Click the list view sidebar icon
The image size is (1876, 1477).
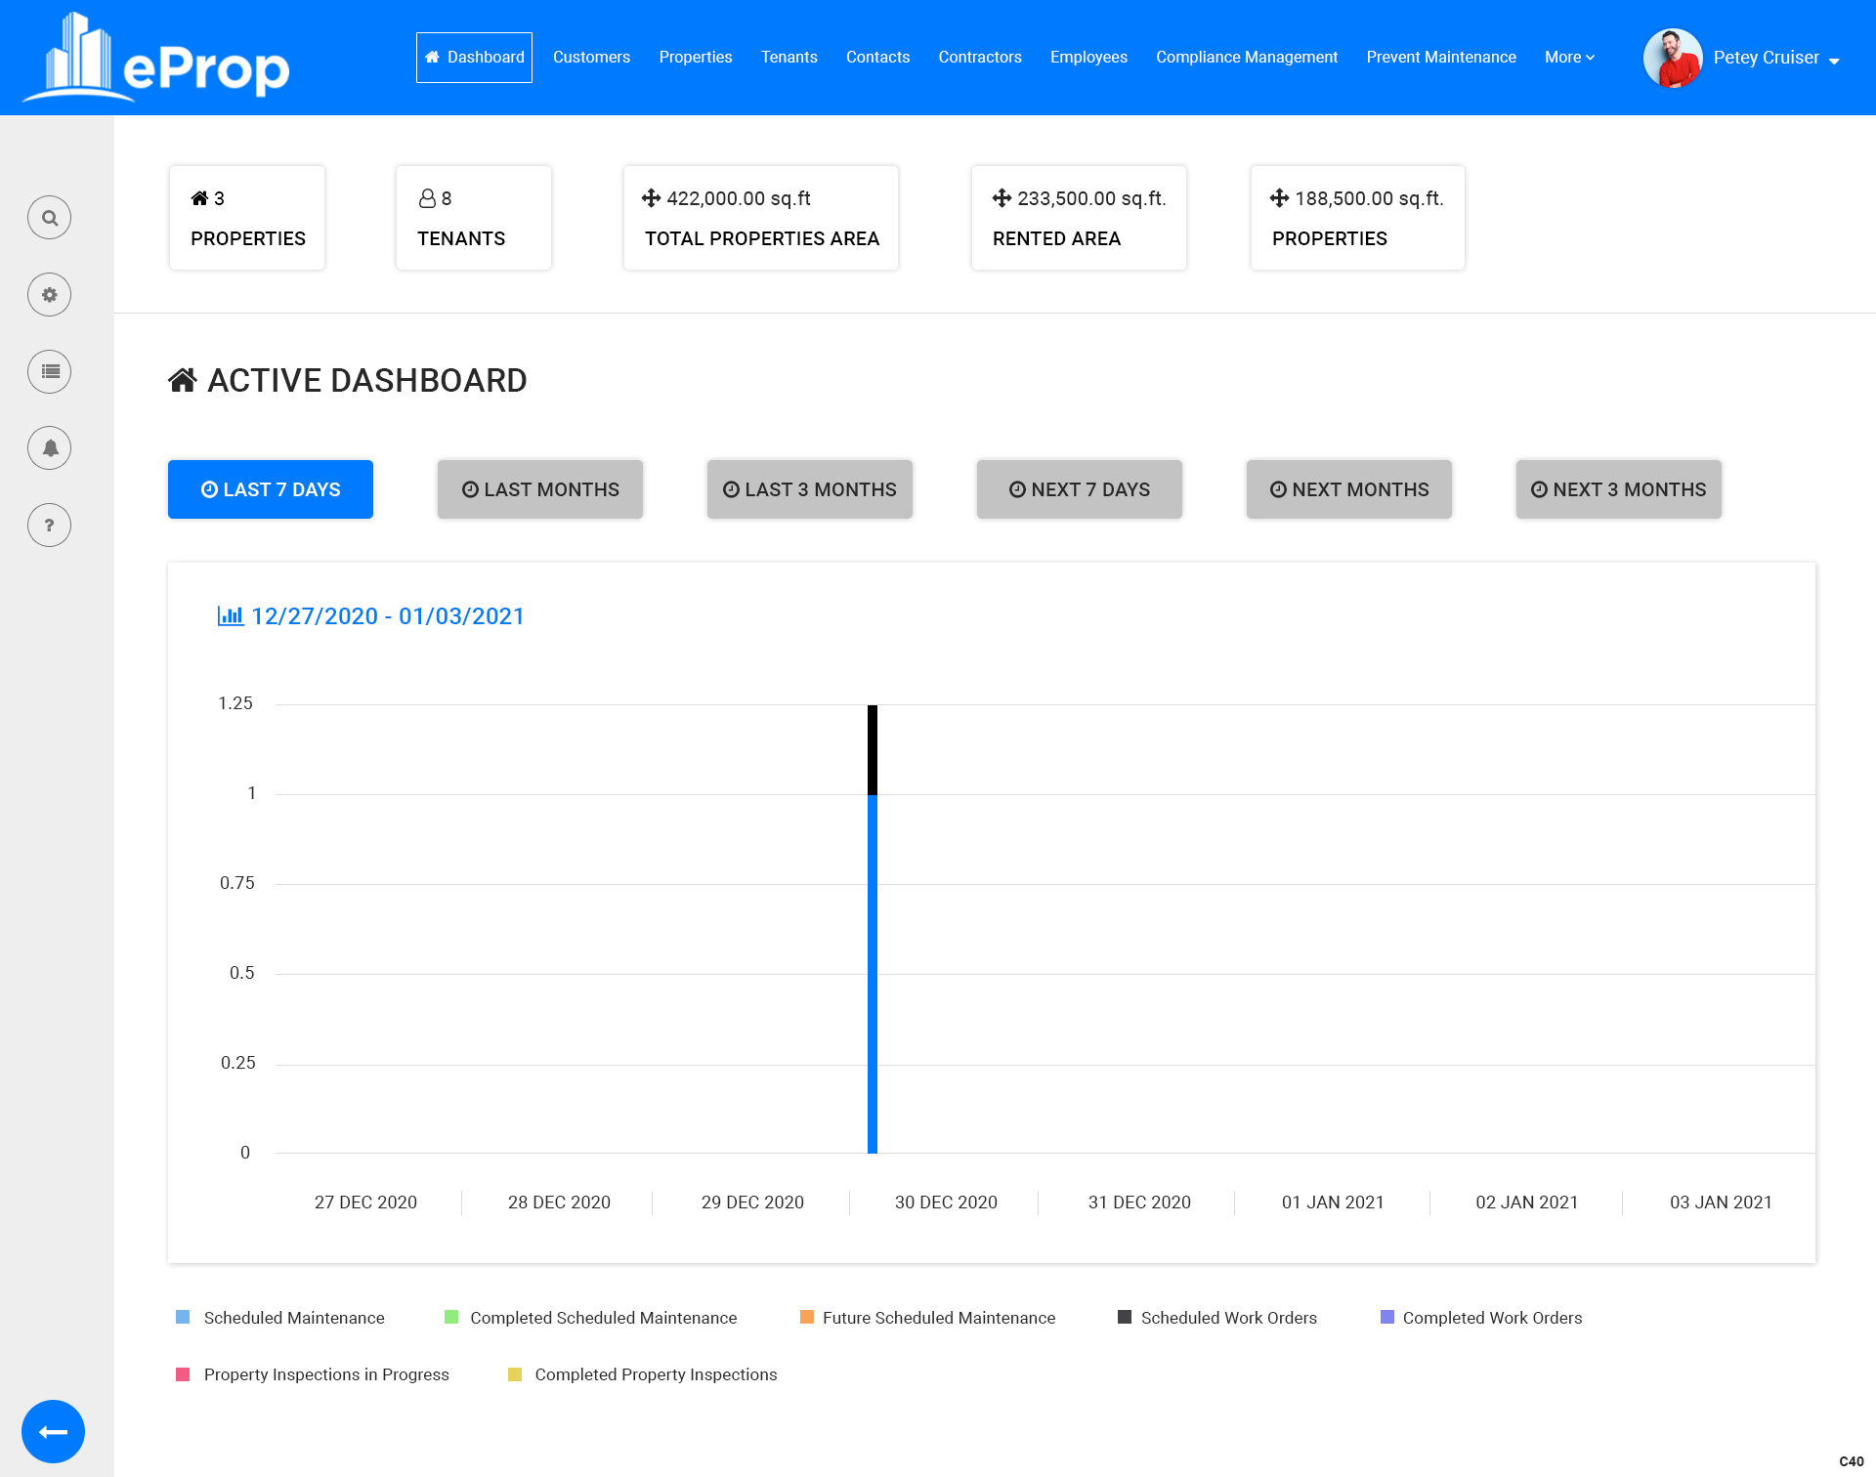coord(49,372)
